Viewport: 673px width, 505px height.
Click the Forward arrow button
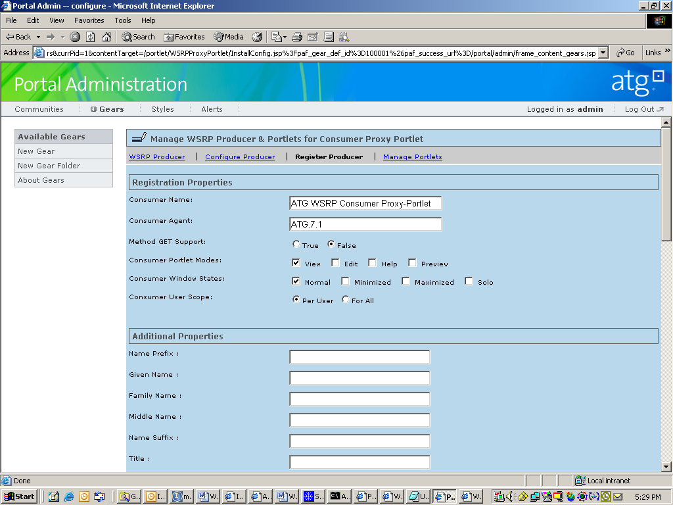point(51,37)
